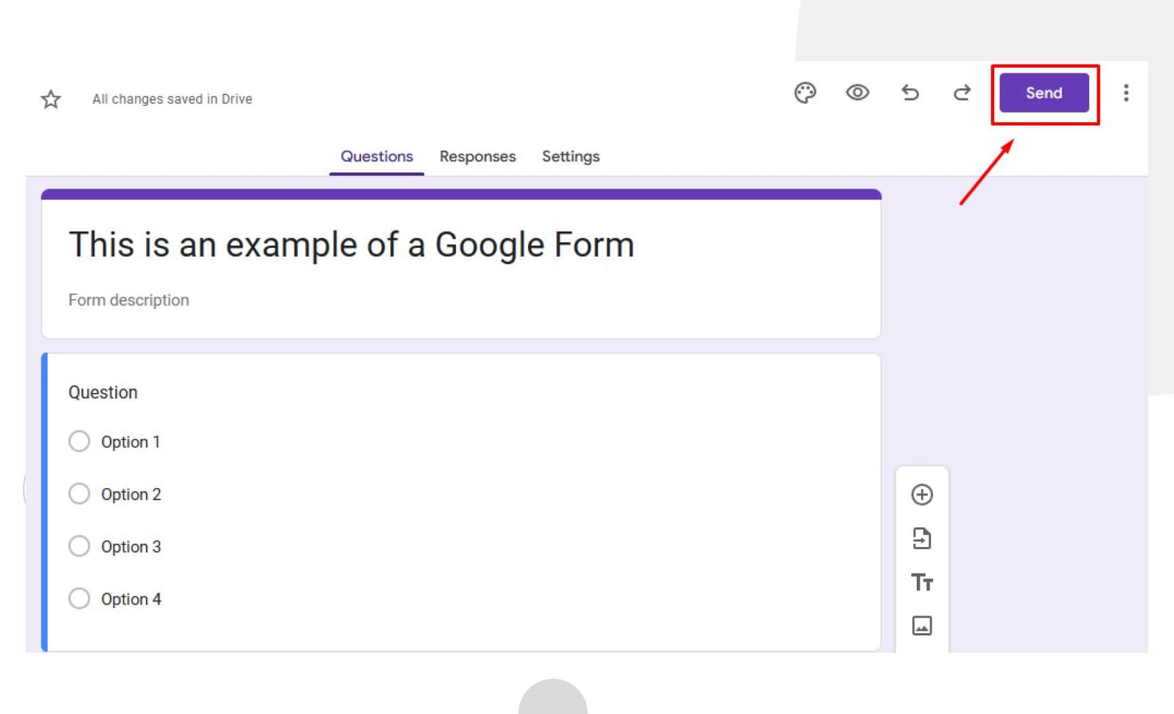Click the purple Send button

pos(1044,93)
